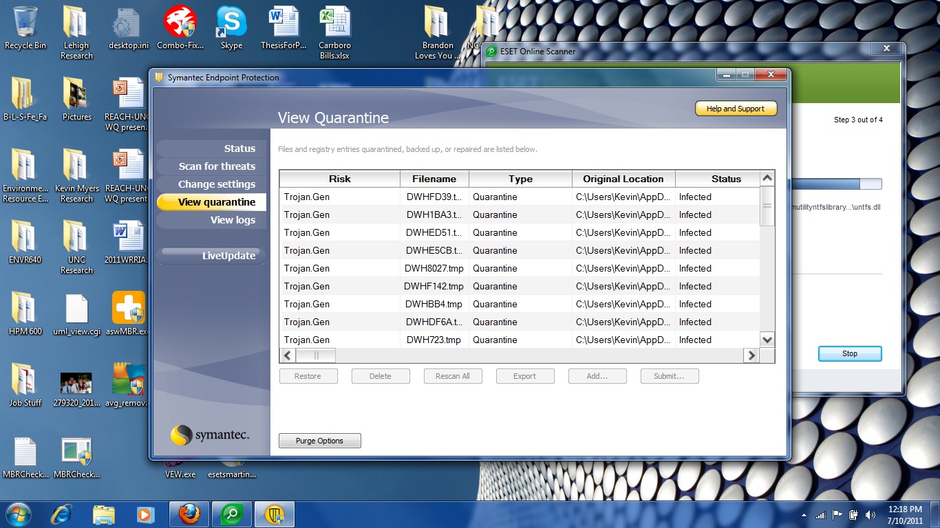Launch the avg_remover desktop icon
The image size is (940, 528).
(129, 385)
